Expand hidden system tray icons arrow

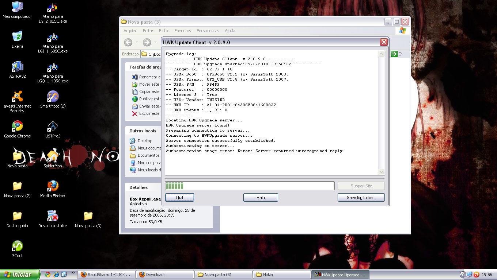(462, 275)
